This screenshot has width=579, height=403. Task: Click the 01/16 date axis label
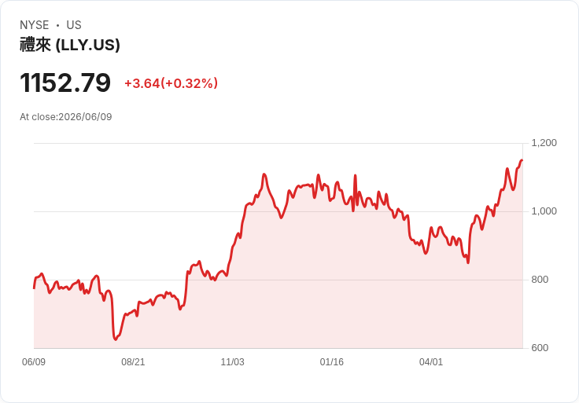332,362
